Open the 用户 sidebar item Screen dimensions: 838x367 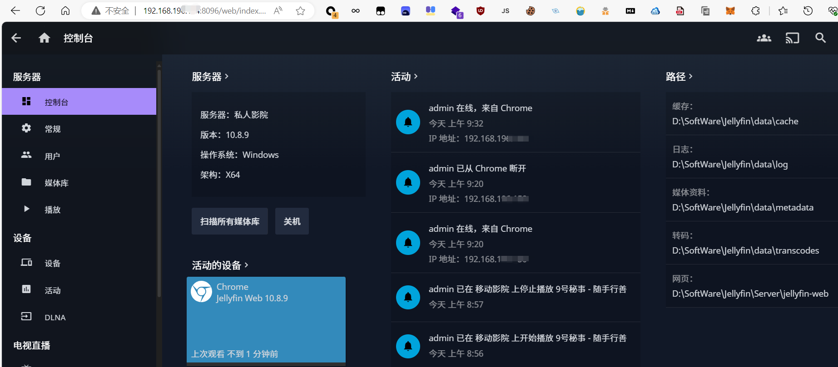(79, 156)
